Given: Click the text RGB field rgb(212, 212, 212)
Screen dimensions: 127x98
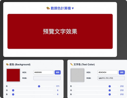Looking at the screenshot, I should point(111,78).
